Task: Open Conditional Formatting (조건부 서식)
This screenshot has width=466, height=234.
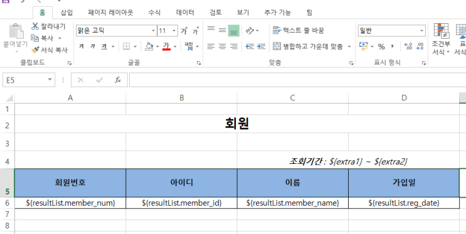Action: click(x=441, y=39)
